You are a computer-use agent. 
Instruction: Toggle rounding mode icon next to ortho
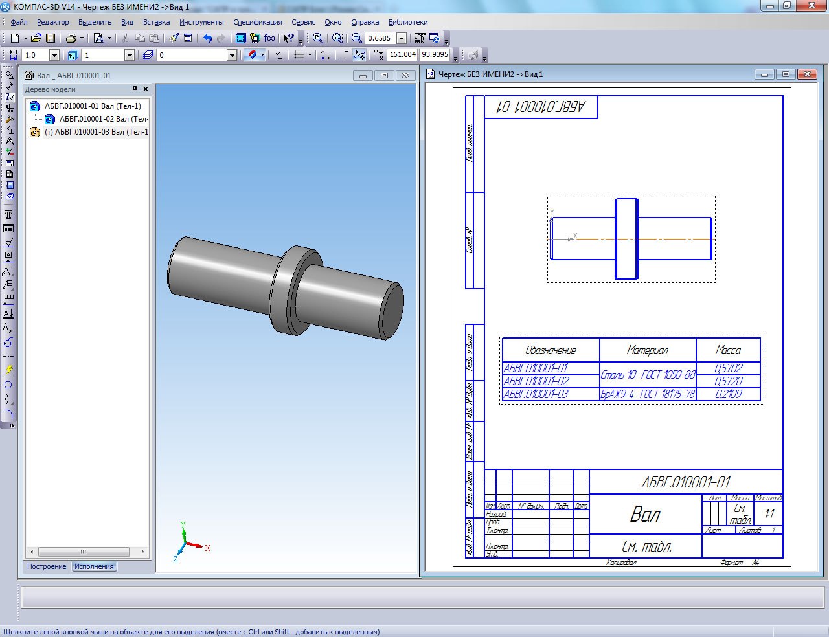coord(359,55)
